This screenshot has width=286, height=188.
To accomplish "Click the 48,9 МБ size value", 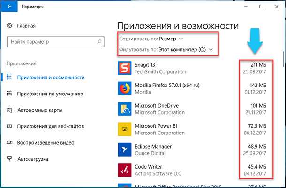I will (257, 147).
